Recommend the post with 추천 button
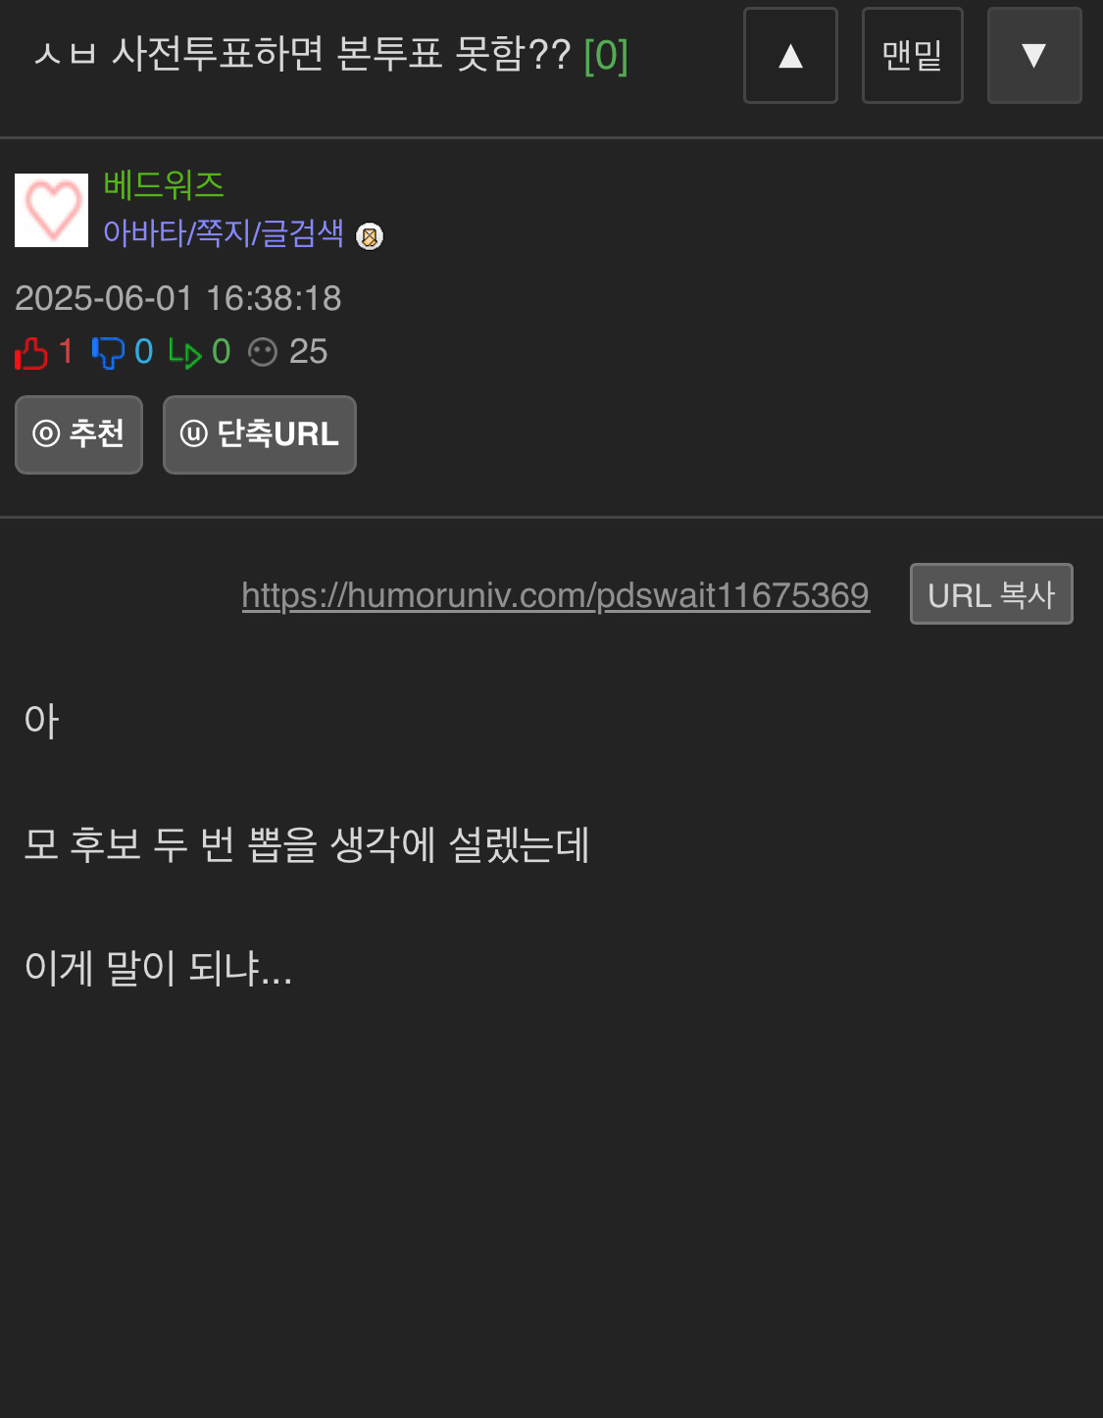This screenshot has height=1418, width=1103. (x=78, y=434)
